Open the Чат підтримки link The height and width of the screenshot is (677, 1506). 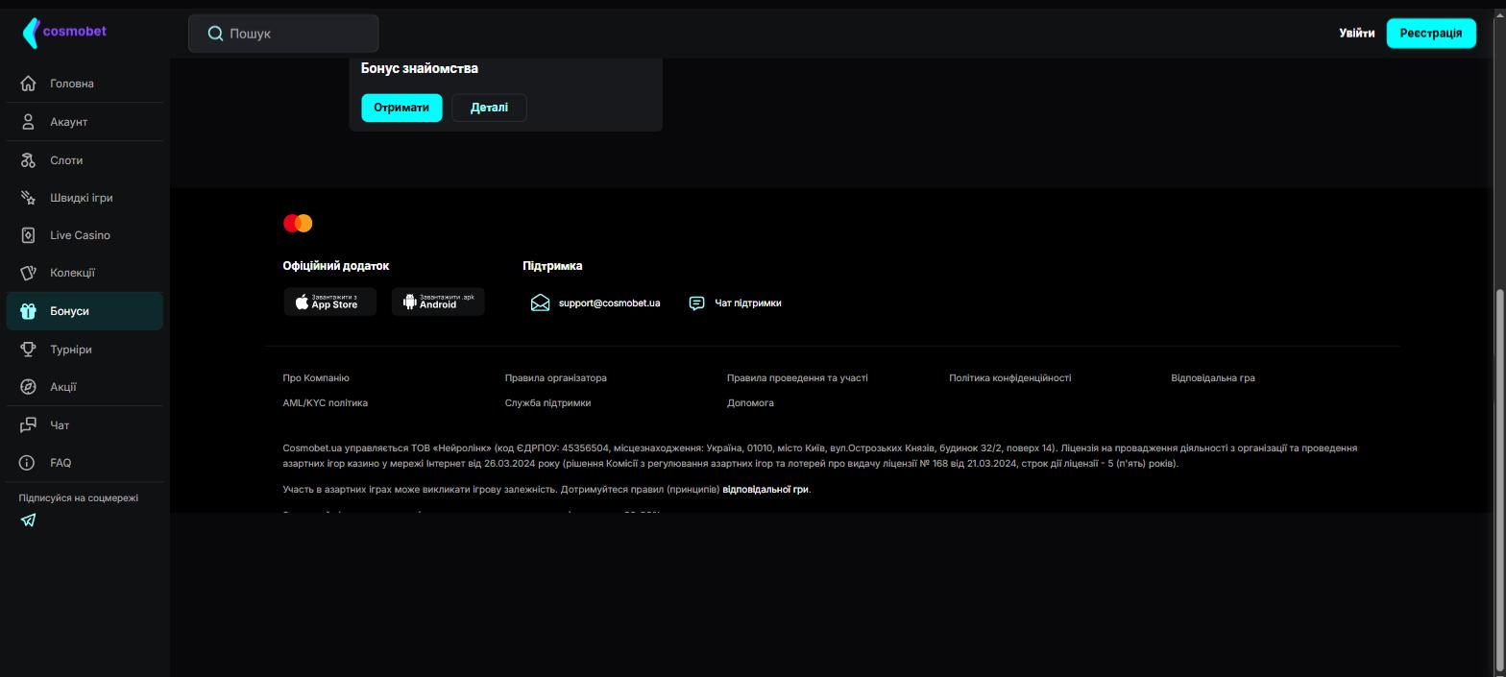point(748,303)
